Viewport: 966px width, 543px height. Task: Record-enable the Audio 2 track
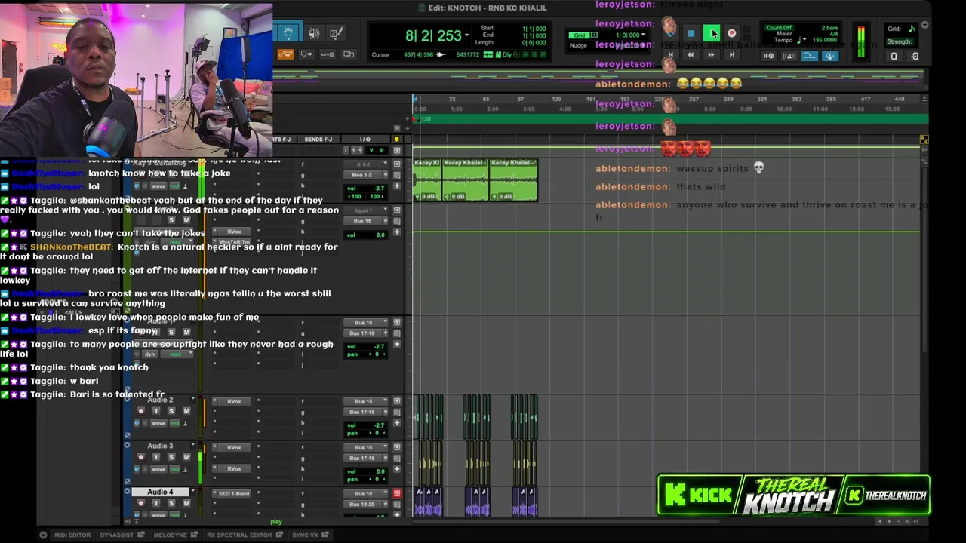click(x=140, y=411)
